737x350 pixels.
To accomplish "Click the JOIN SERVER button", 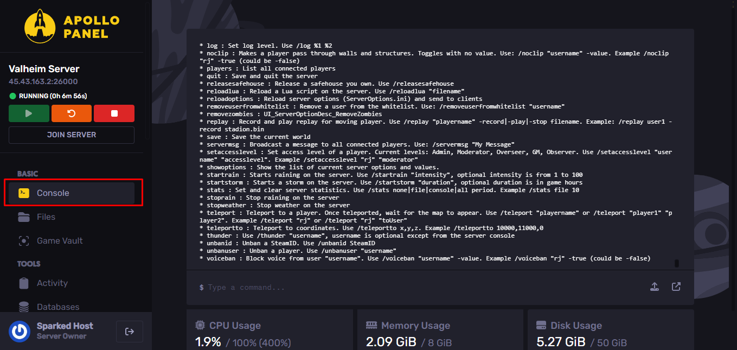I will pyautogui.click(x=72, y=135).
